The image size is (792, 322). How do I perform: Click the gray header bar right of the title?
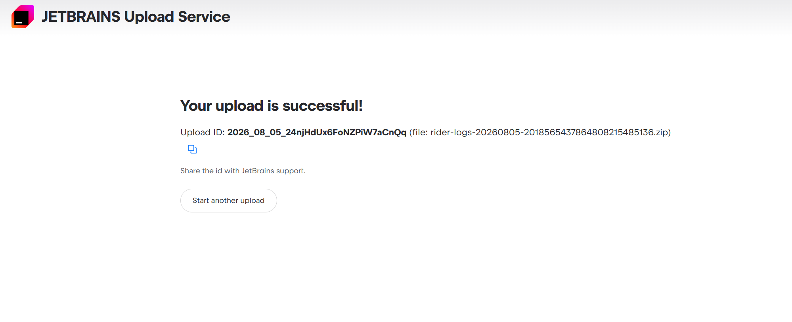coord(511,17)
